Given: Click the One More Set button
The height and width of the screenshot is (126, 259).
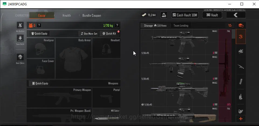Looking at the screenshot, I should (x=89, y=34).
